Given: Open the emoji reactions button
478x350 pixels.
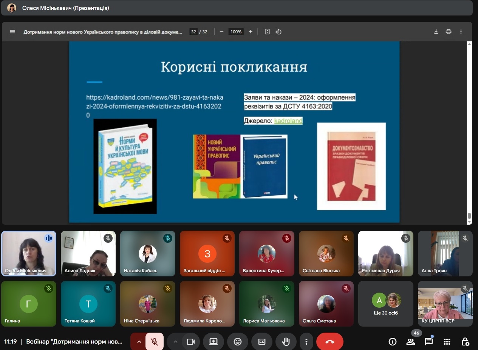Looking at the screenshot, I should coord(238,342).
